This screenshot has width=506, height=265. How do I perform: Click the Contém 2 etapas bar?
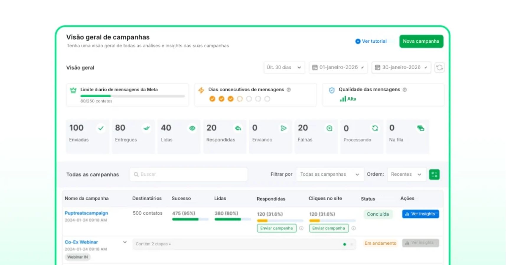coord(244,244)
